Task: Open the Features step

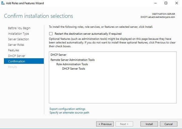Action: click(x=14, y=50)
